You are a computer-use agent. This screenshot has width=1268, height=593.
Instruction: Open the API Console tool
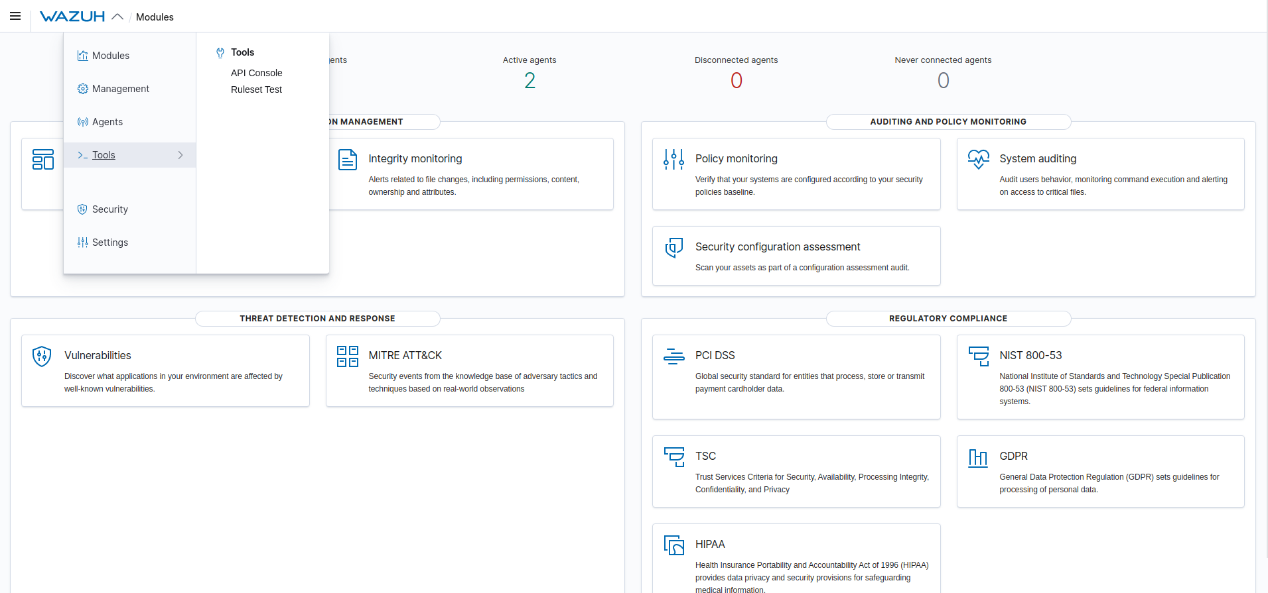pos(256,73)
